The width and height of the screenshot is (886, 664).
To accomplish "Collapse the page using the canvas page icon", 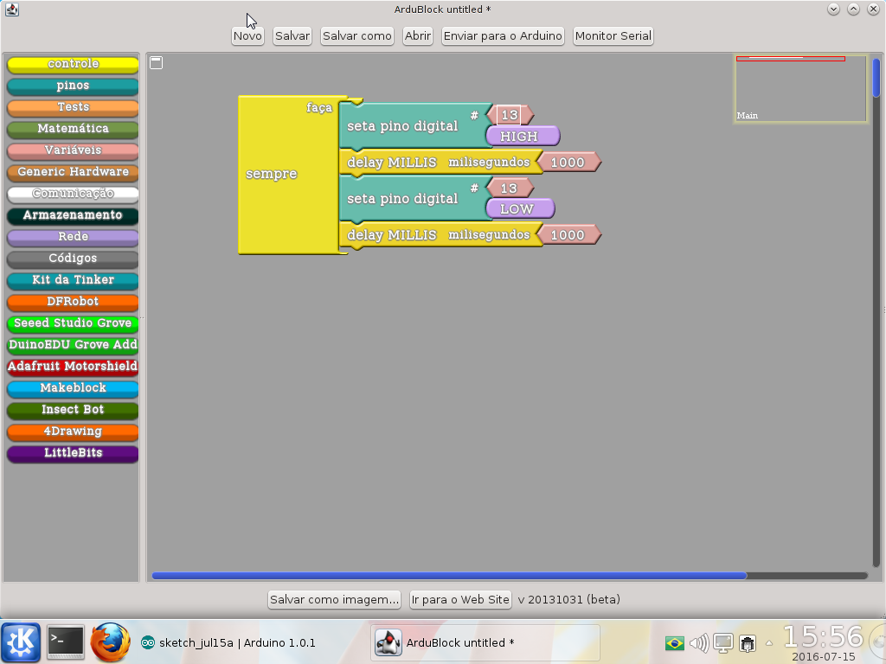I will click(157, 62).
